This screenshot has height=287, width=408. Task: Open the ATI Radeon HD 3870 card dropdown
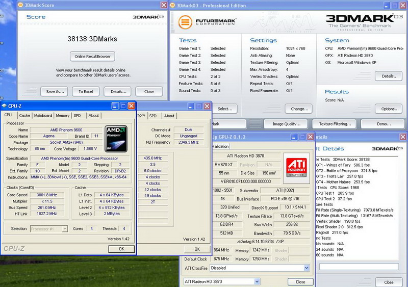pyautogui.click(x=257, y=281)
